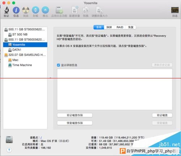
Task: Select the Yosemite volume in sidebar
Action: click(25, 45)
